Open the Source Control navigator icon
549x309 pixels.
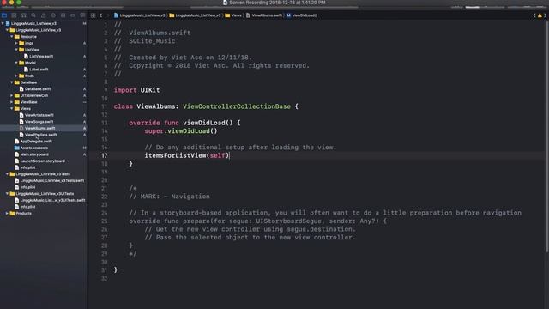[x=14, y=15]
